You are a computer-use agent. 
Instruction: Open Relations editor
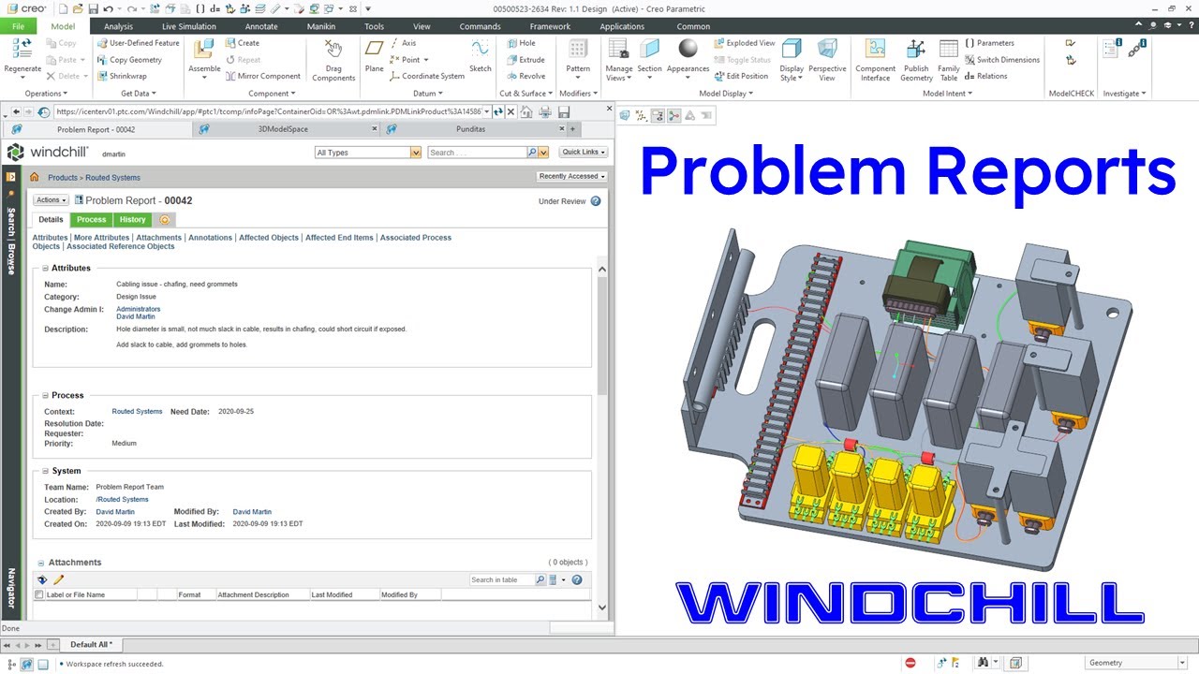985,77
